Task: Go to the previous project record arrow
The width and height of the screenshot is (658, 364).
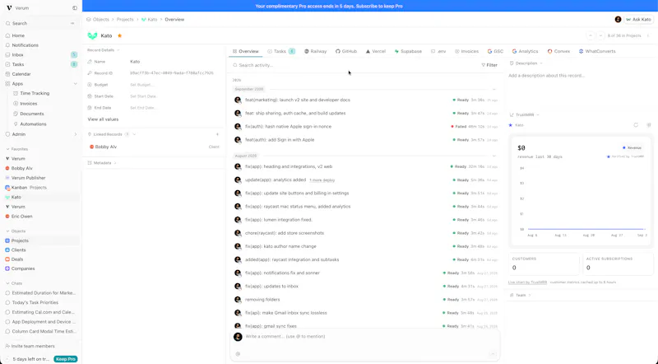Action: coord(591,35)
